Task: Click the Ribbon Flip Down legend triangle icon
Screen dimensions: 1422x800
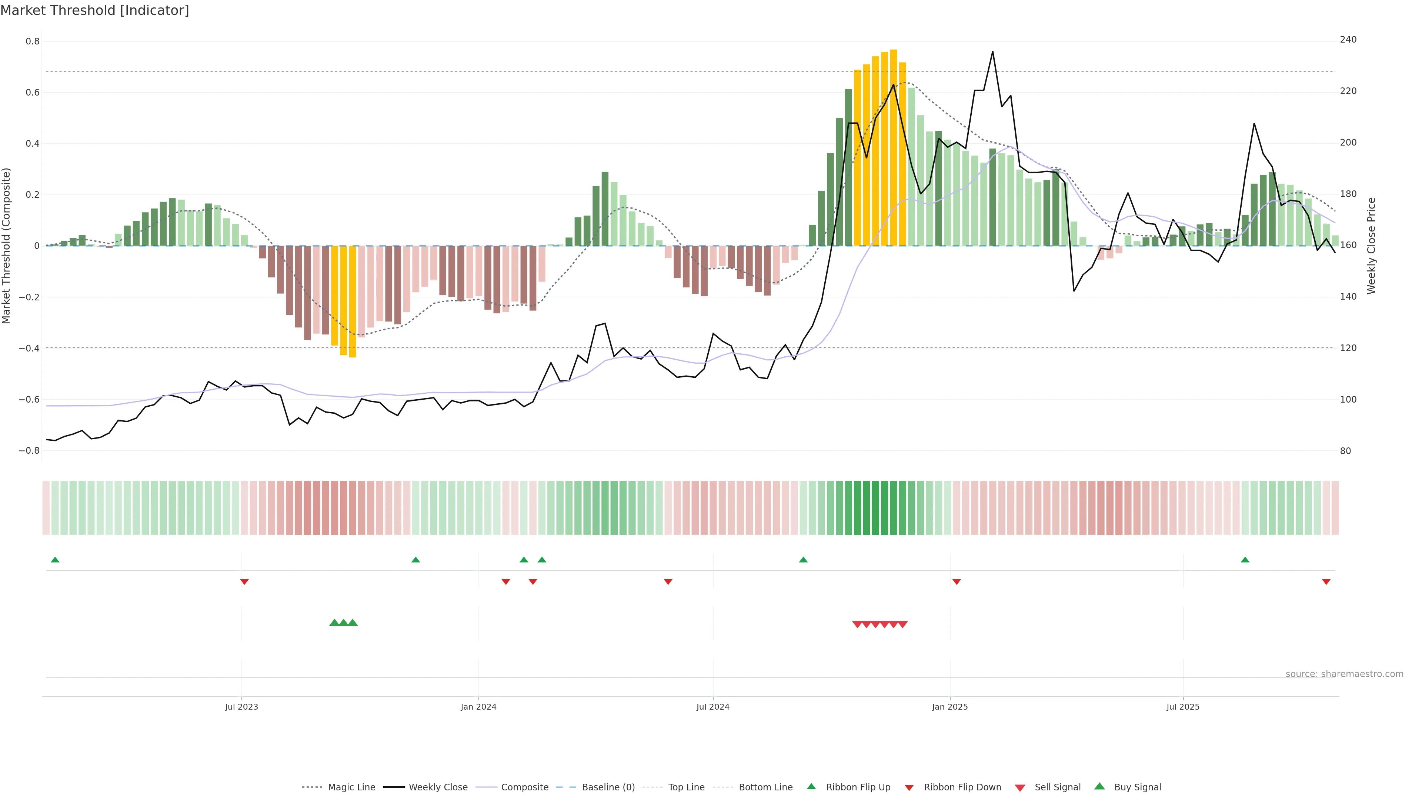Action: (x=909, y=787)
